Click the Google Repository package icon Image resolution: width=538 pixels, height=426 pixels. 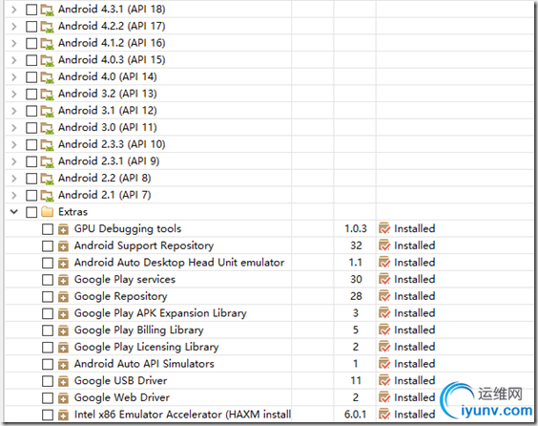pos(63,296)
